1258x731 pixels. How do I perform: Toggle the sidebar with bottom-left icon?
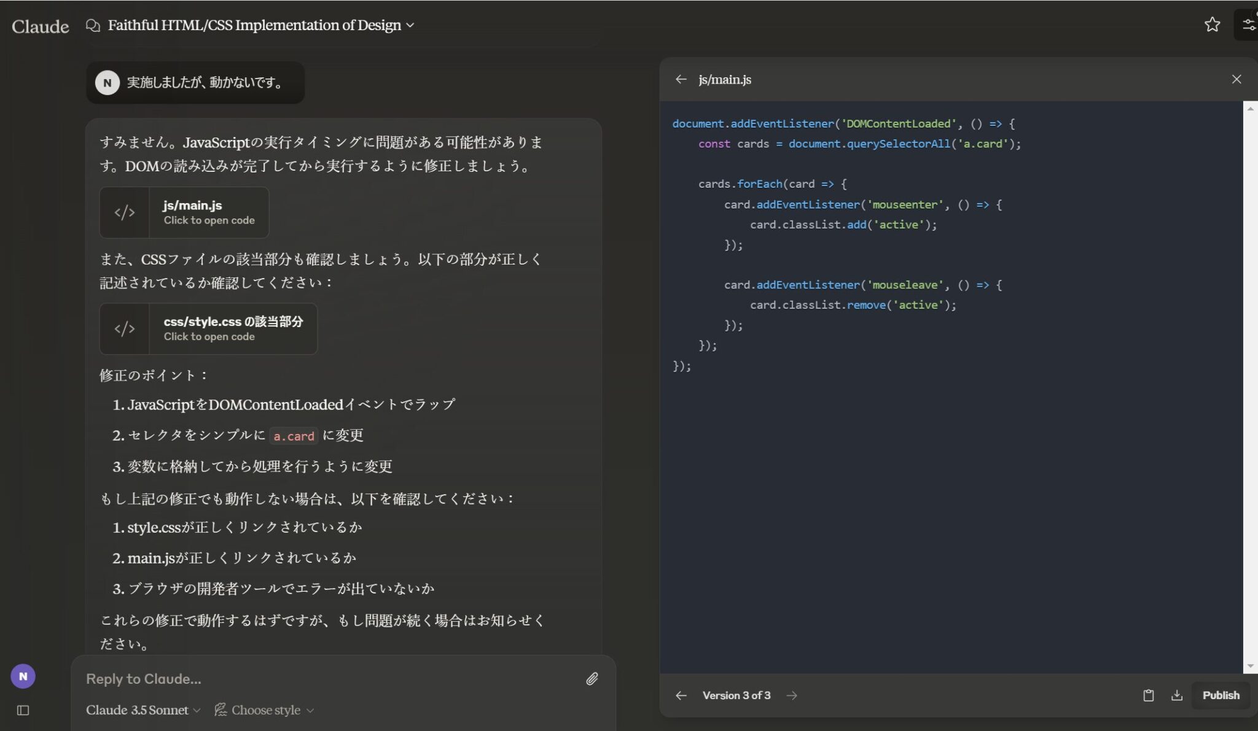point(23,710)
